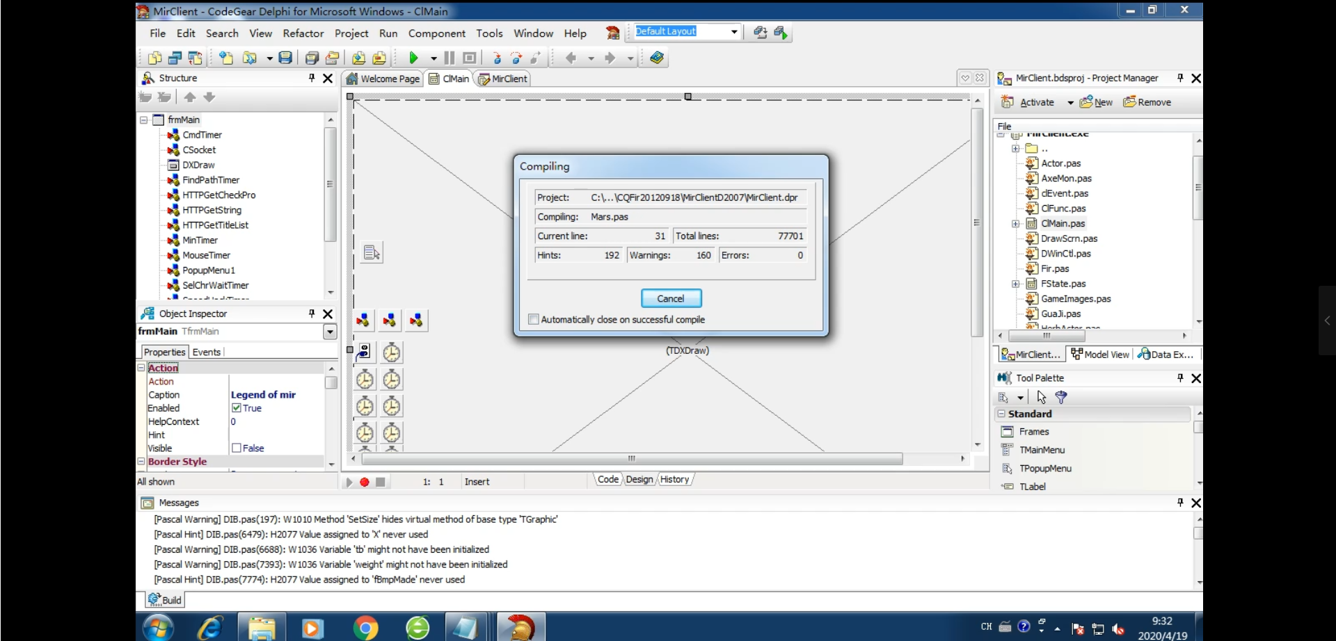Open the Component menu
The image size is (1336, 641).
click(x=437, y=33)
